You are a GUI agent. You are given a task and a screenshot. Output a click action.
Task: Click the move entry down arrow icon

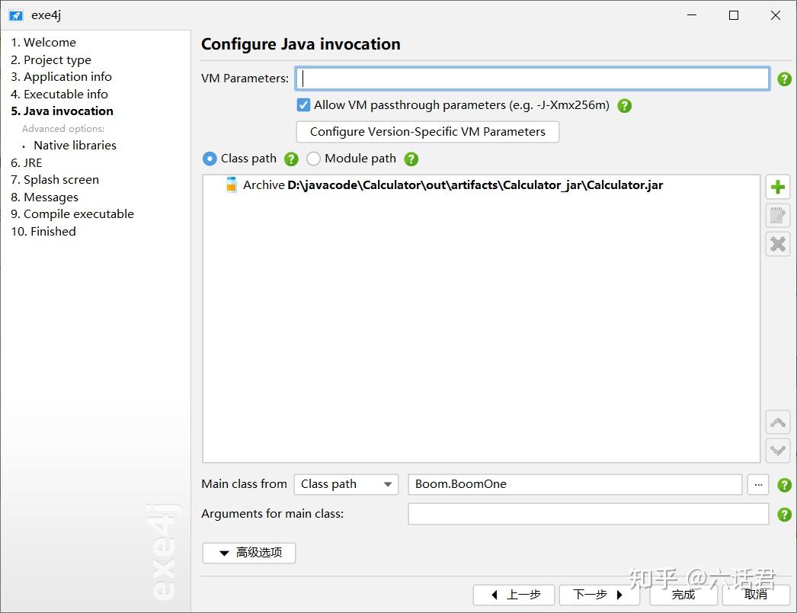click(777, 451)
